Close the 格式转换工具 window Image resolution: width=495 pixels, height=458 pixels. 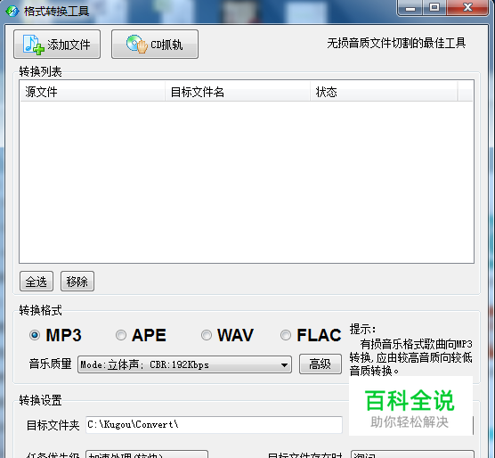(x=468, y=8)
